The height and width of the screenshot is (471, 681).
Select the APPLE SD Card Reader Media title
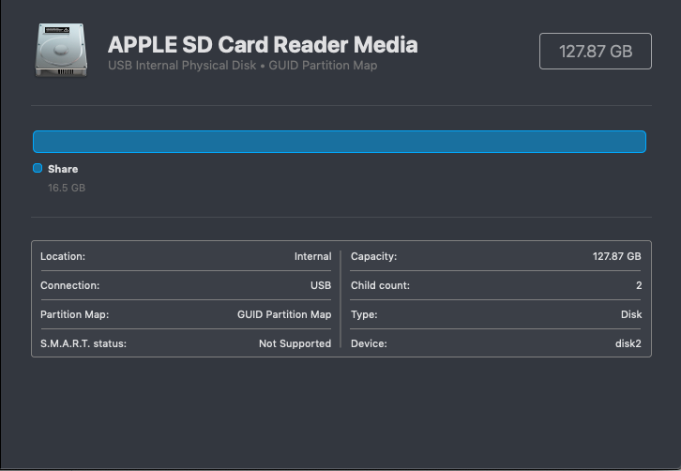click(x=263, y=44)
